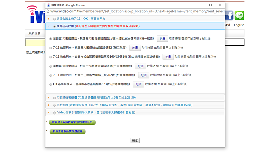Click the 確定 confirm button
The image size is (271, 152).
(x=135, y=141)
